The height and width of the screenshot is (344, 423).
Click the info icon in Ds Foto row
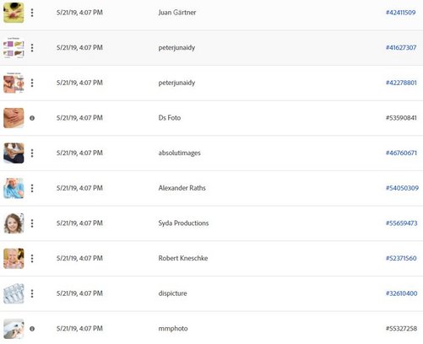32,118
